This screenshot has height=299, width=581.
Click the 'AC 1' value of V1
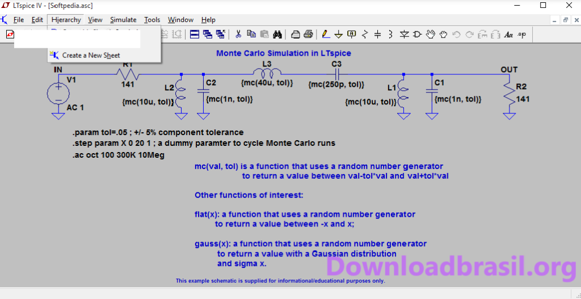click(75, 108)
